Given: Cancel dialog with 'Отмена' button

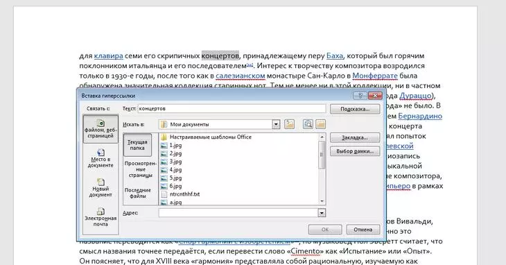Looking at the screenshot, I should tap(363, 230).
